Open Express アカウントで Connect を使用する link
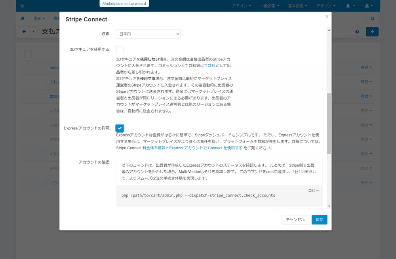396x259 pixels. click(206, 148)
